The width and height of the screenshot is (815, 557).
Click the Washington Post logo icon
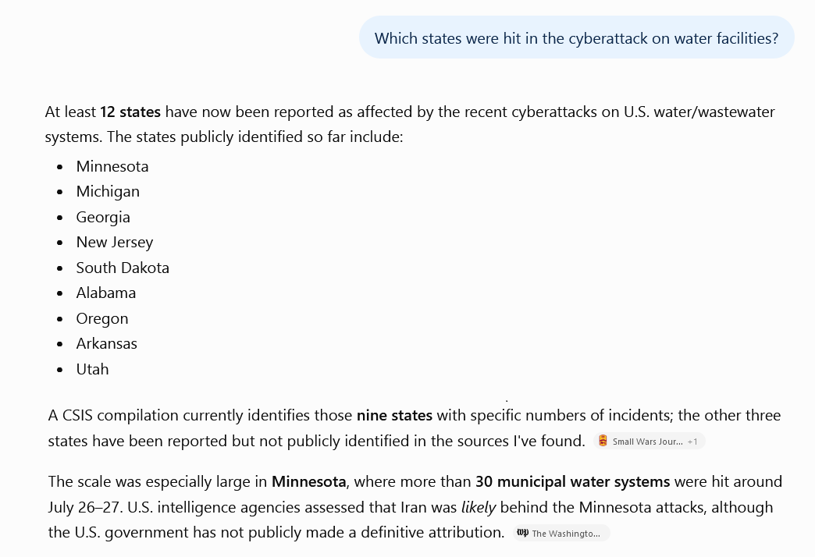[522, 533]
